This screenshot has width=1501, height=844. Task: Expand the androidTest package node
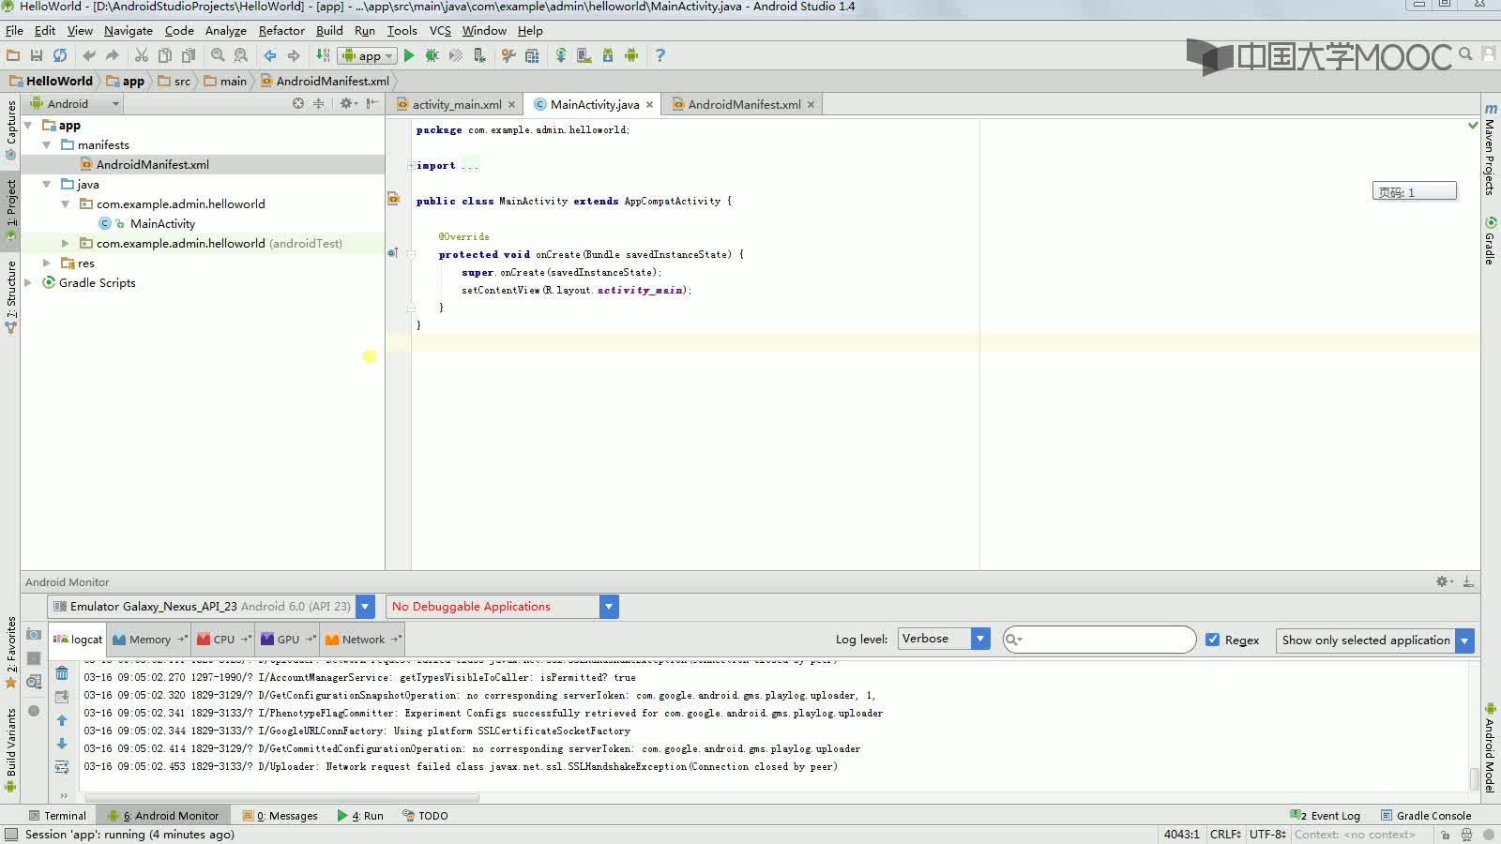tap(66, 244)
